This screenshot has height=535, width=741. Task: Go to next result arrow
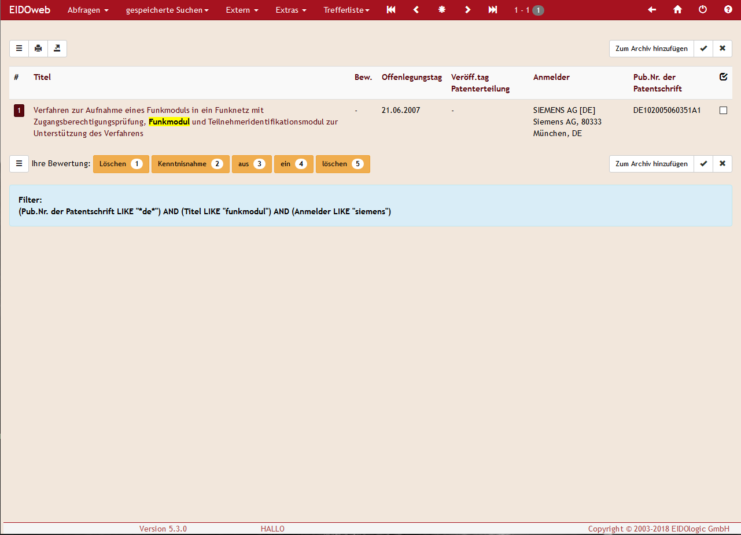tap(467, 10)
